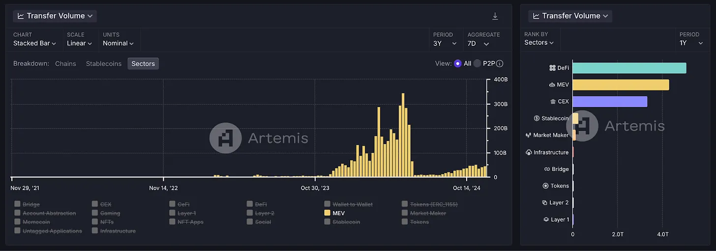Viewport: 716px width, 251px height.
Task: Click the DeFi teal bar in ranking
Action: pyautogui.click(x=629, y=68)
